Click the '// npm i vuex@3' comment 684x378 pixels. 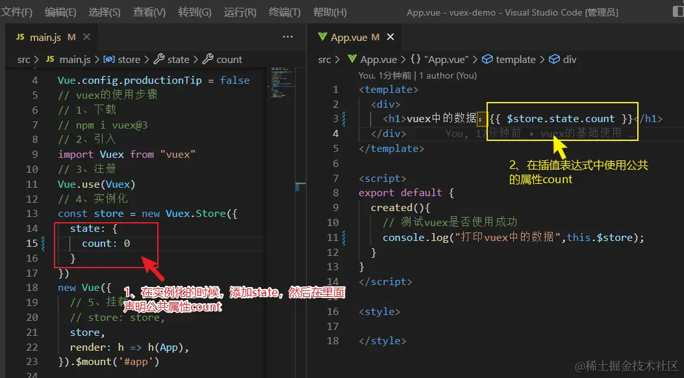[x=103, y=125]
